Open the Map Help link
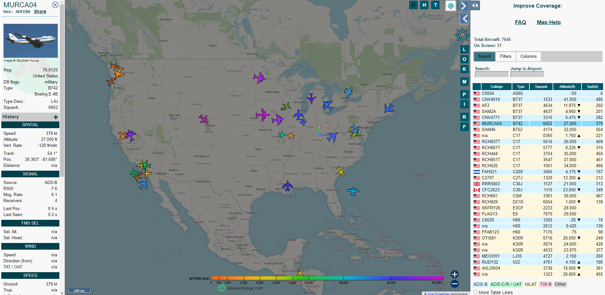The image size is (605, 295). [548, 22]
